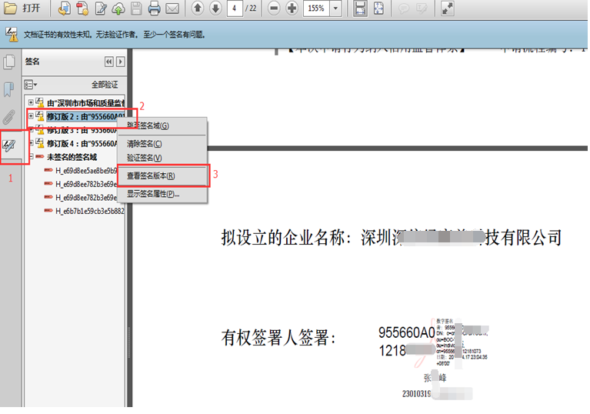Zoom out with the minus button
The width and height of the screenshot is (590, 414).
pos(274,9)
